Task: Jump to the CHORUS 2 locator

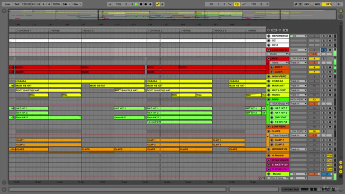Action: click(x=155, y=31)
